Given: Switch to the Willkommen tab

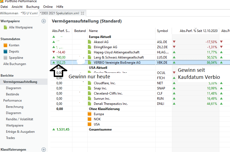Looking at the screenshot, I should click(9, 13).
